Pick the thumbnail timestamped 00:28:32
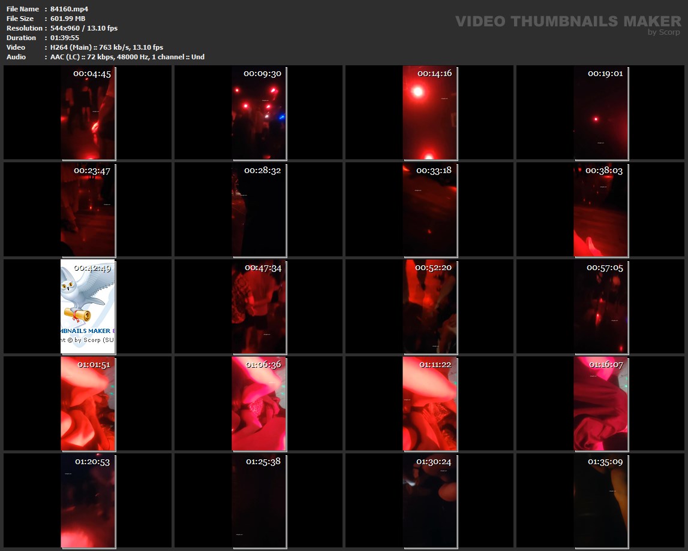This screenshot has width=688, height=551. click(259, 210)
